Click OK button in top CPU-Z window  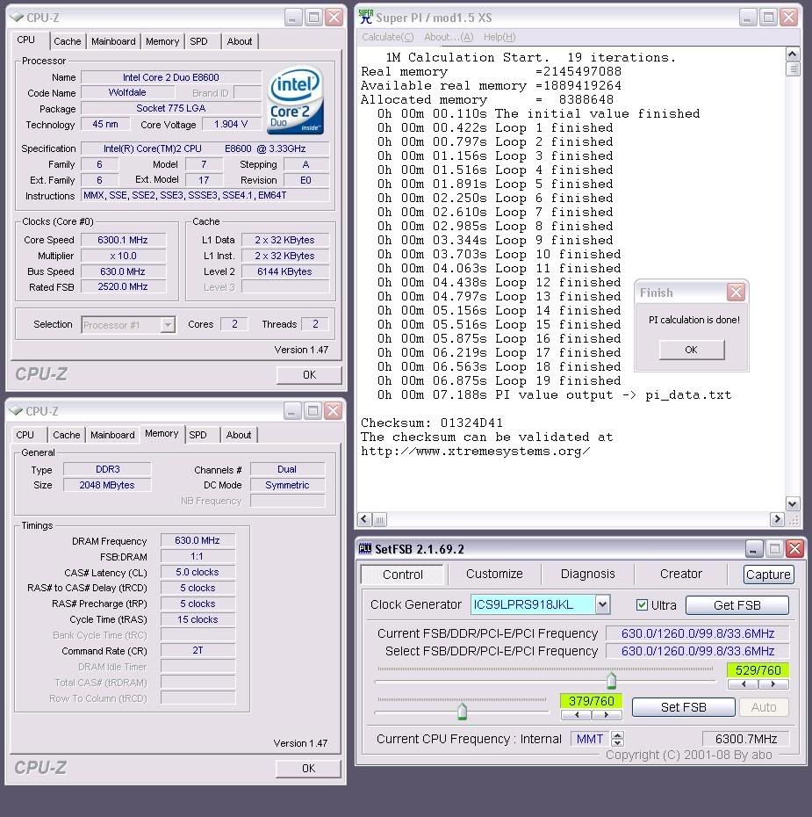(x=309, y=374)
